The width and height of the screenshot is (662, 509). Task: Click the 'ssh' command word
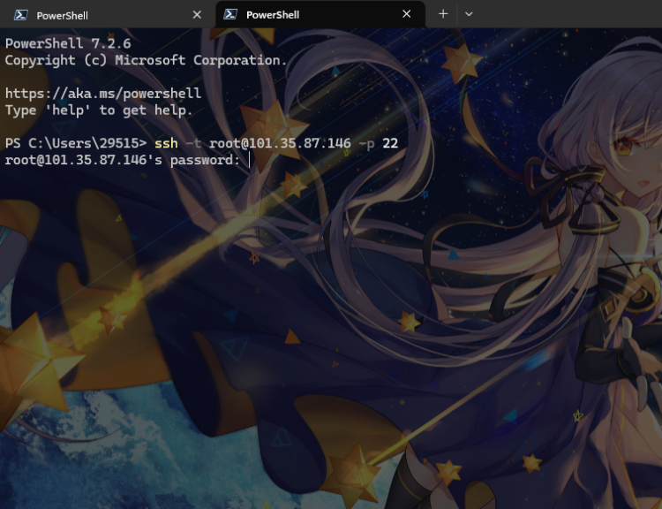click(166, 143)
